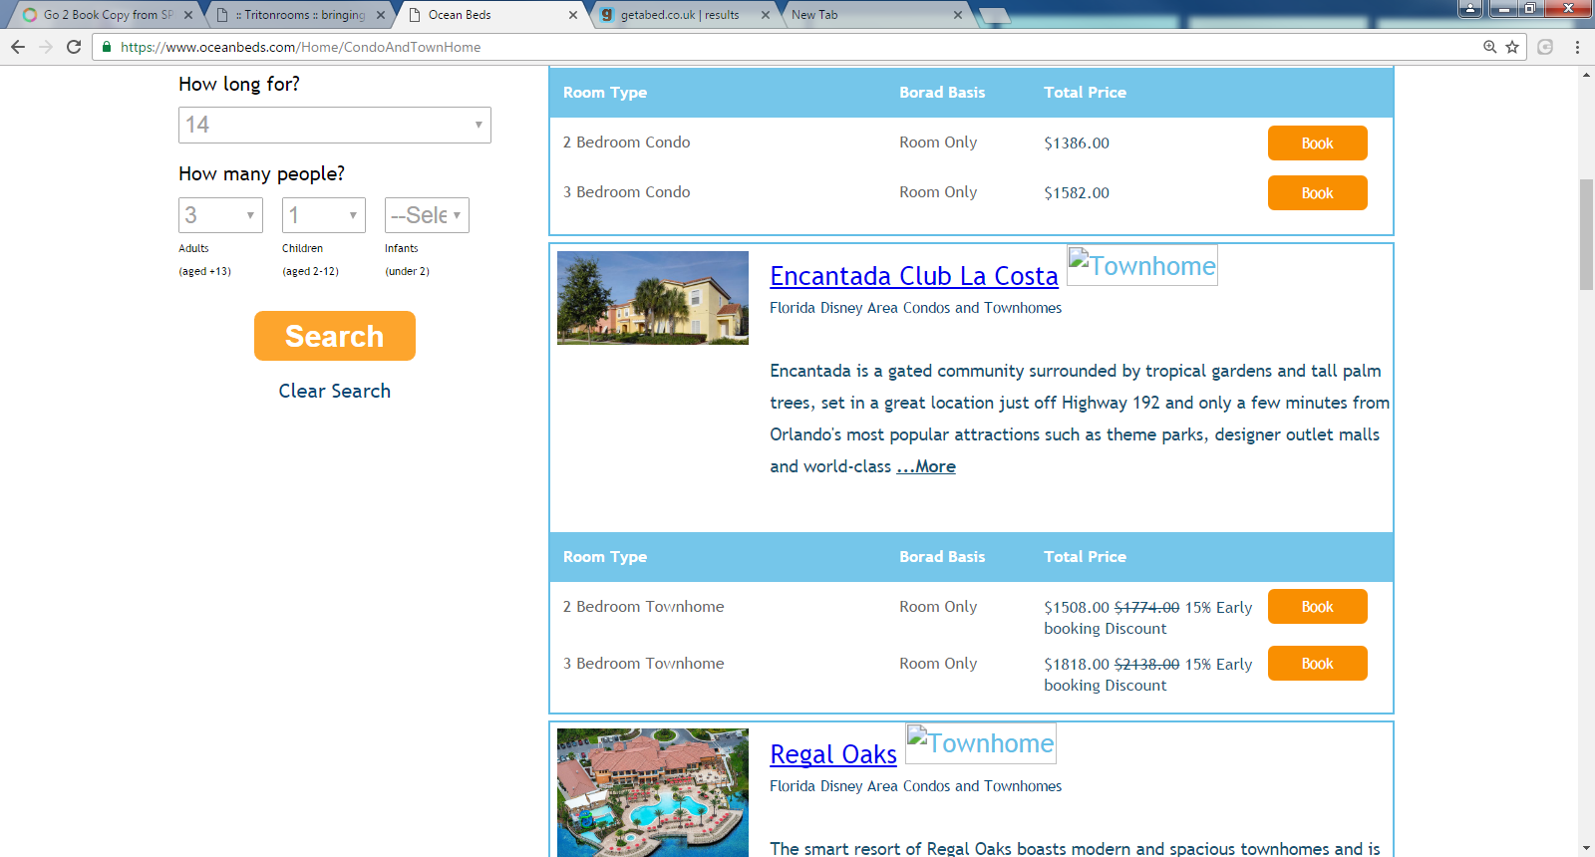The image size is (1595, 857).
Task: Click the struck-through $1774.00 price
Action: [1146, 607]
